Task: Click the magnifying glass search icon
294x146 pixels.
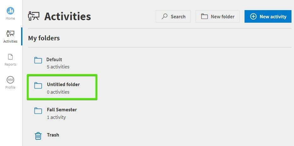Action: point(164,16)
